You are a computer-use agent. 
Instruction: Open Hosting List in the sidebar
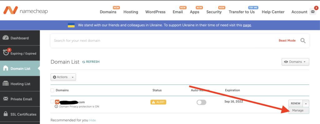click(20, 84)
